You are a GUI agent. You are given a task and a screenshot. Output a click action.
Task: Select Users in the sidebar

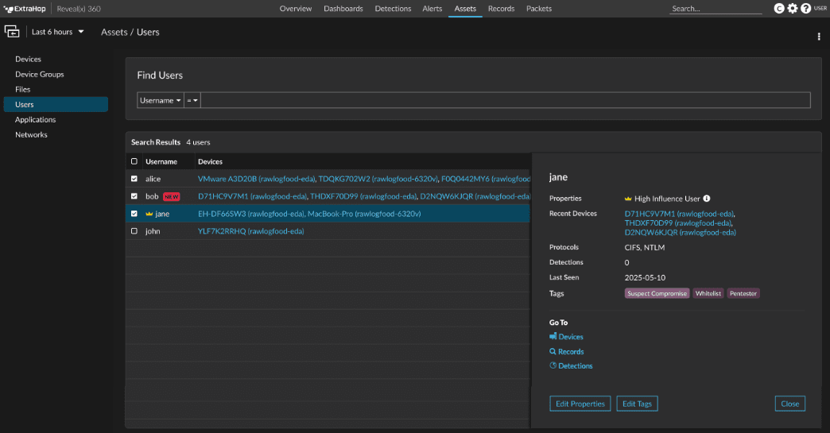tap(56, 104)
